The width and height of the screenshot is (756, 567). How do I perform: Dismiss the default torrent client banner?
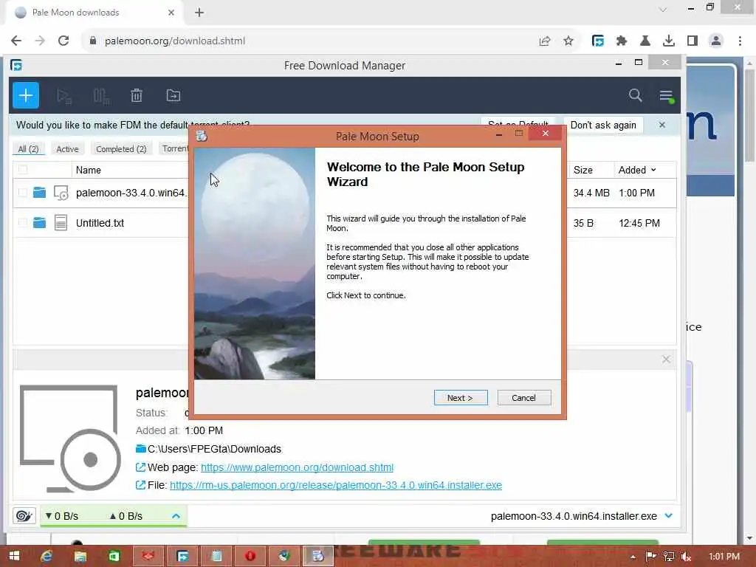tap(662, 125)
